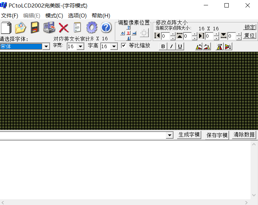Shift pixels left with the left arrow
258x205 pixels.
tap(123, 33)
